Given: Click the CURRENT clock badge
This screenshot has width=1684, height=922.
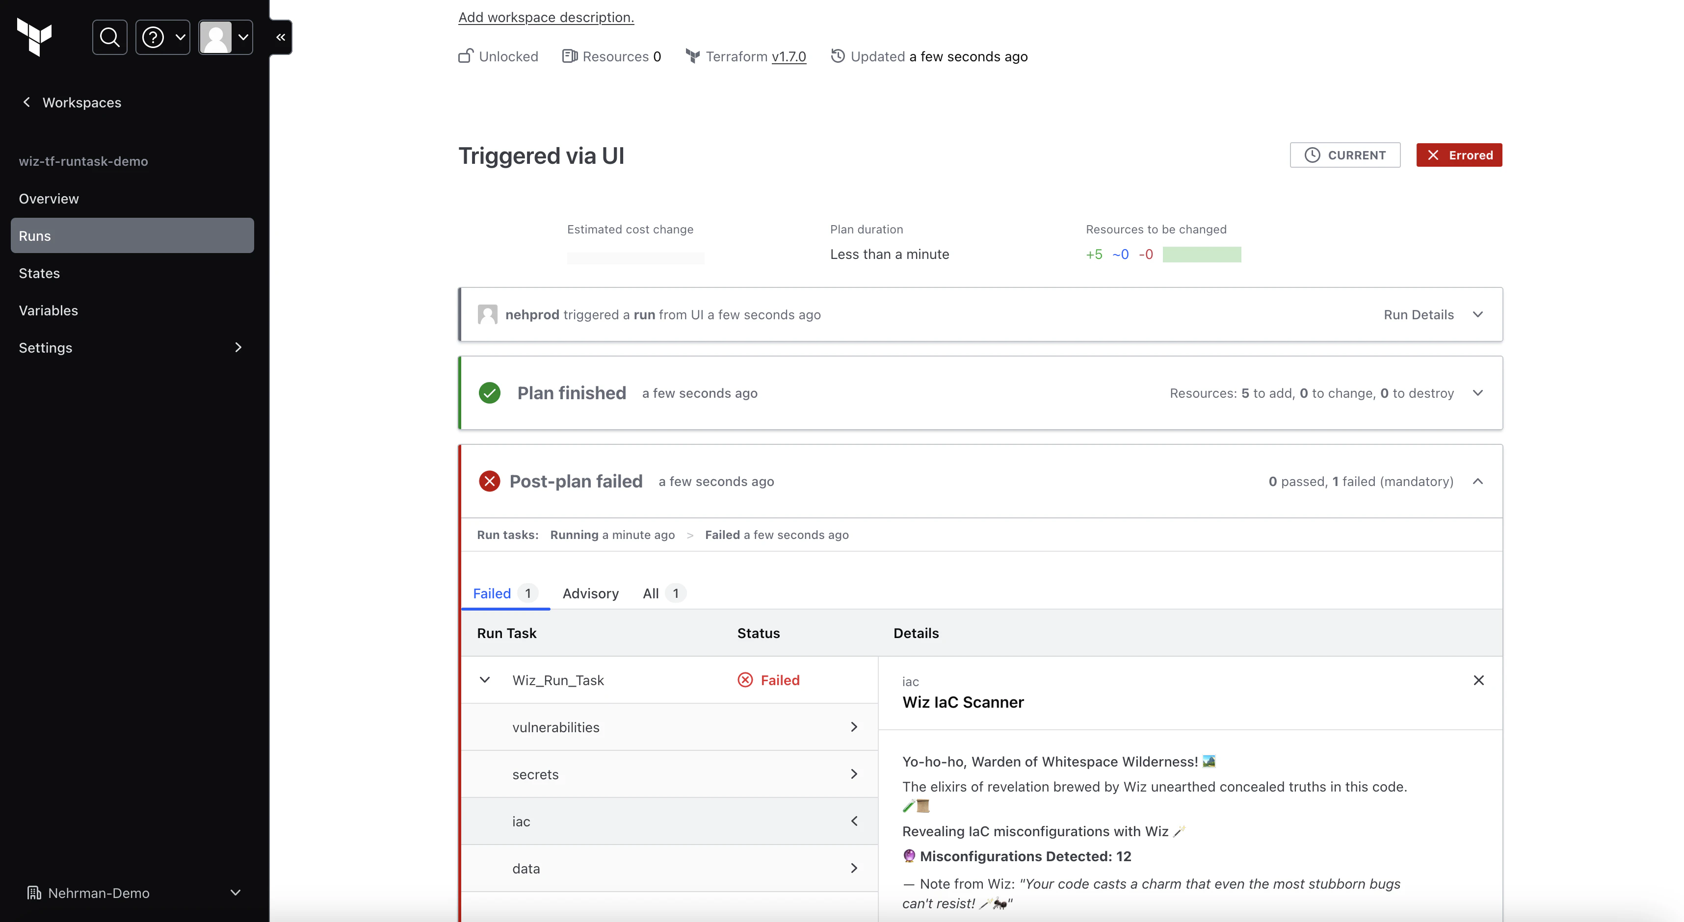Looking at the screenshot, I should click(x=1345, y=155).
